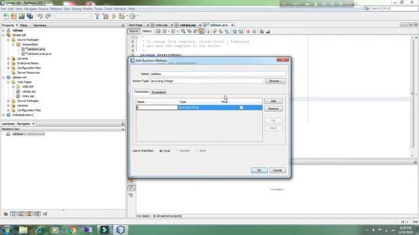Open the Debug Project dropdown arrow
419x235 pixels.
click(x=126, y=16)
